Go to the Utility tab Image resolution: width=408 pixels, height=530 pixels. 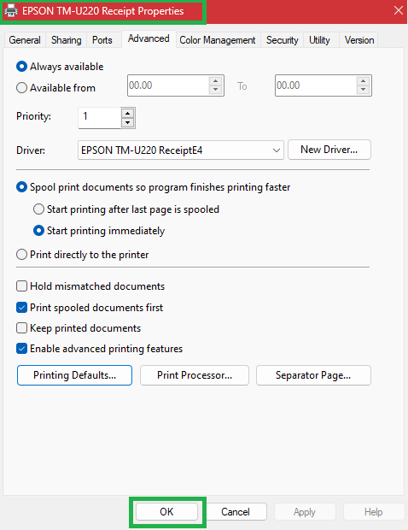click(319, 40)
